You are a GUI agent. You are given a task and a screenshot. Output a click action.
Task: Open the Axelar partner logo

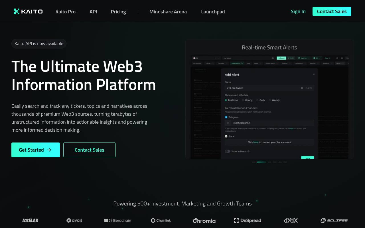[x=30, y=220]
